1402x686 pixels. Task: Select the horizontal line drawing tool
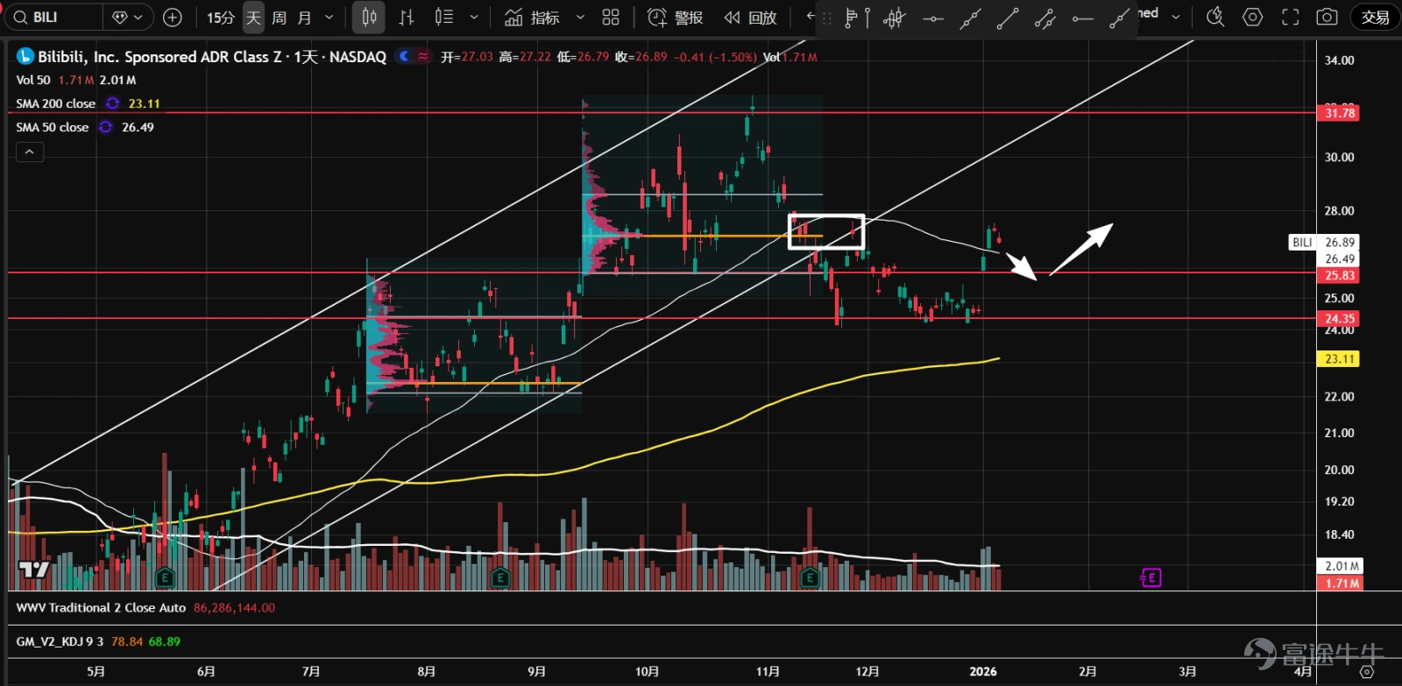932,18
